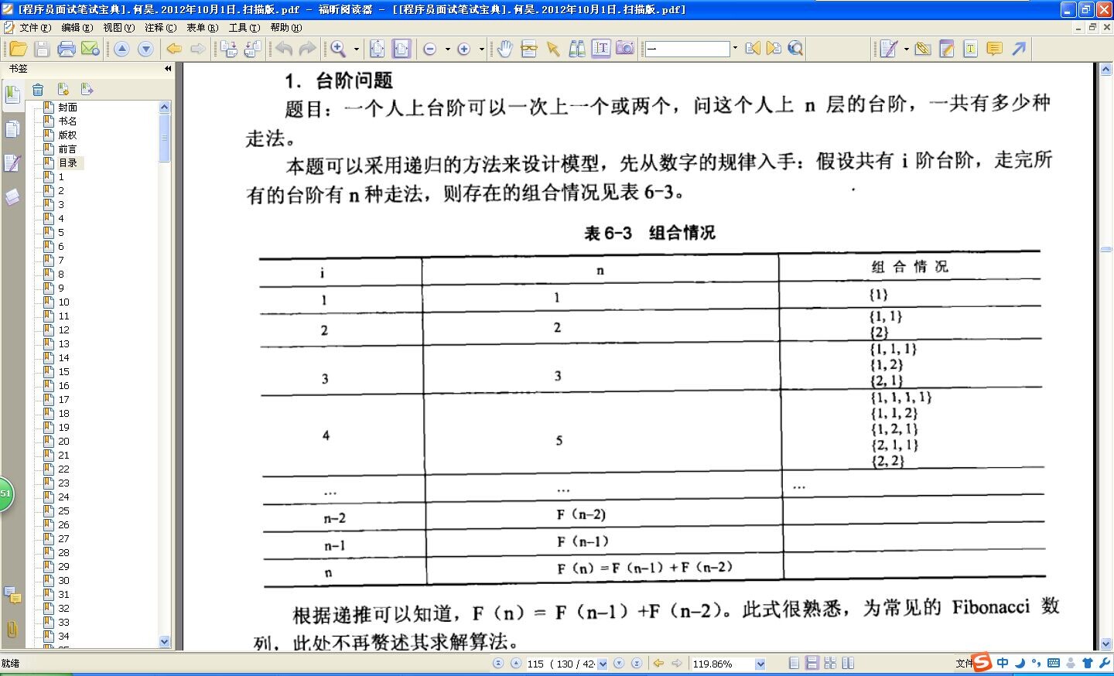
Task: Click the zoom magnifier tool
Action: (338, 49)
